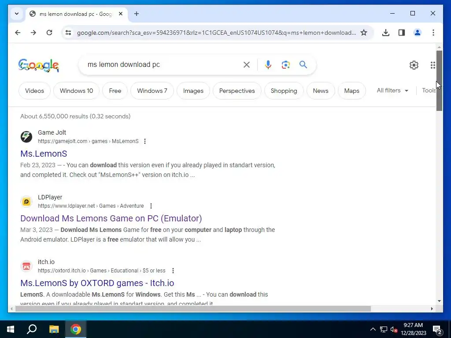Click the scroll down arrow of page

(439, 301)
